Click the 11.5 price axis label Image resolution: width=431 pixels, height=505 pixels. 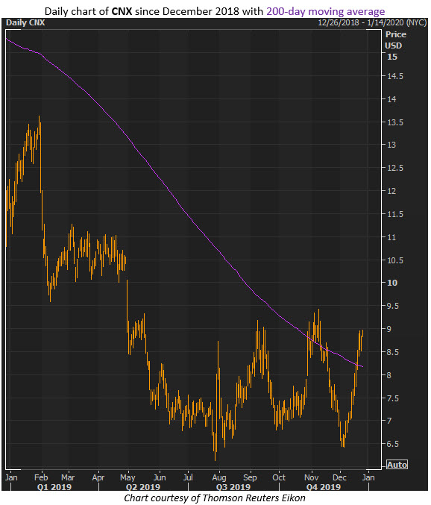[395, 214]
